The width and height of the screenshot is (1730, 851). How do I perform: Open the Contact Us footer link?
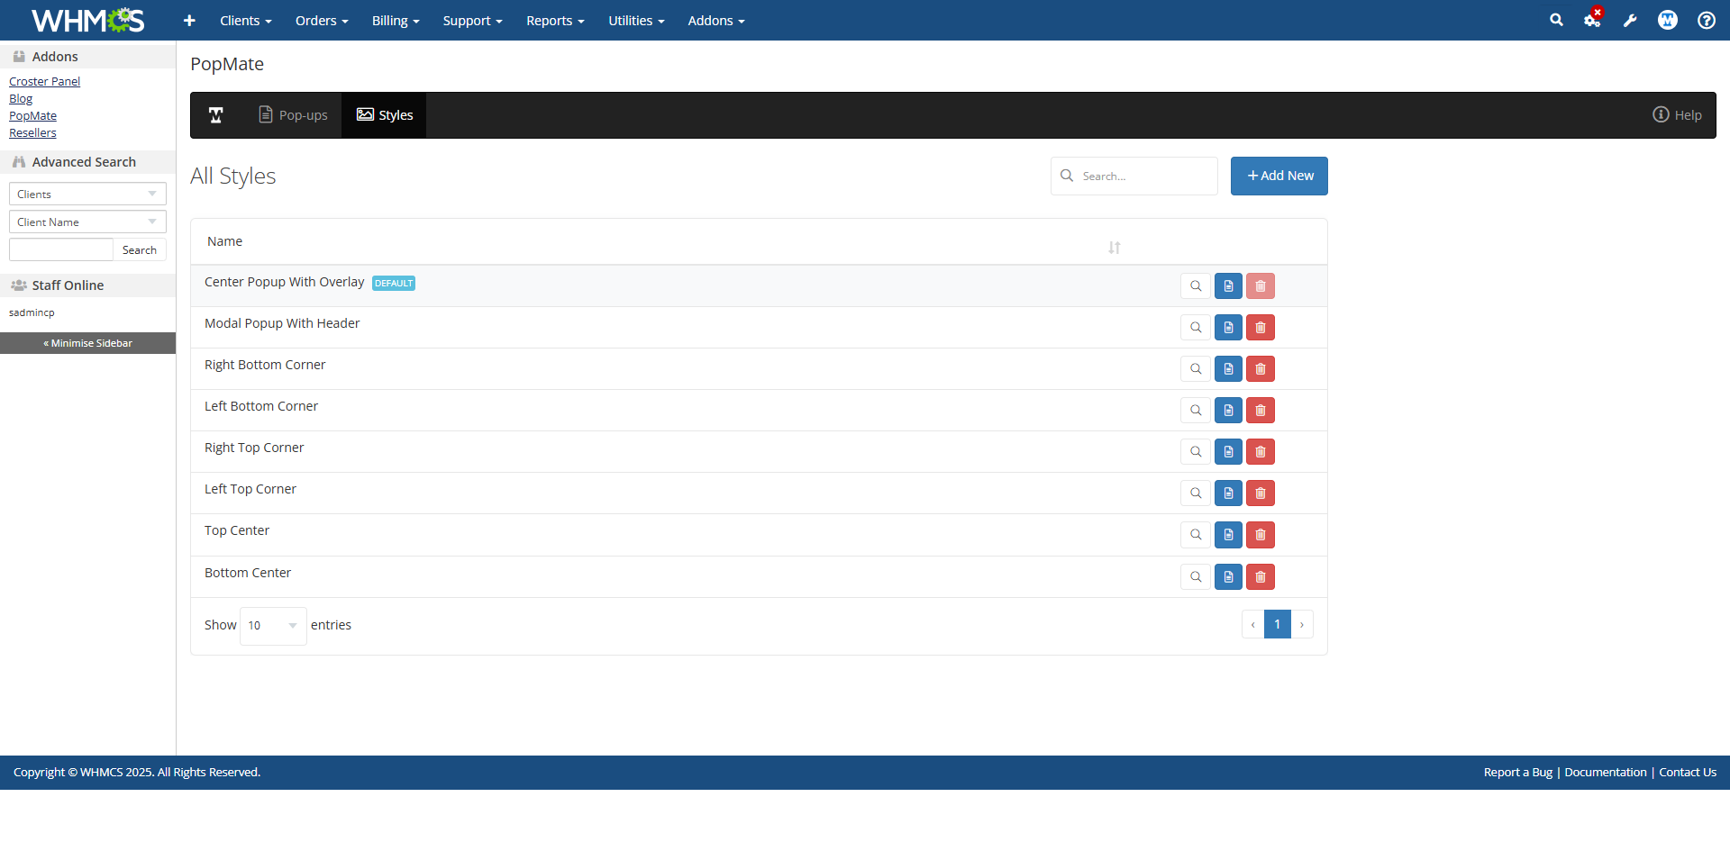coord(1688,772)
